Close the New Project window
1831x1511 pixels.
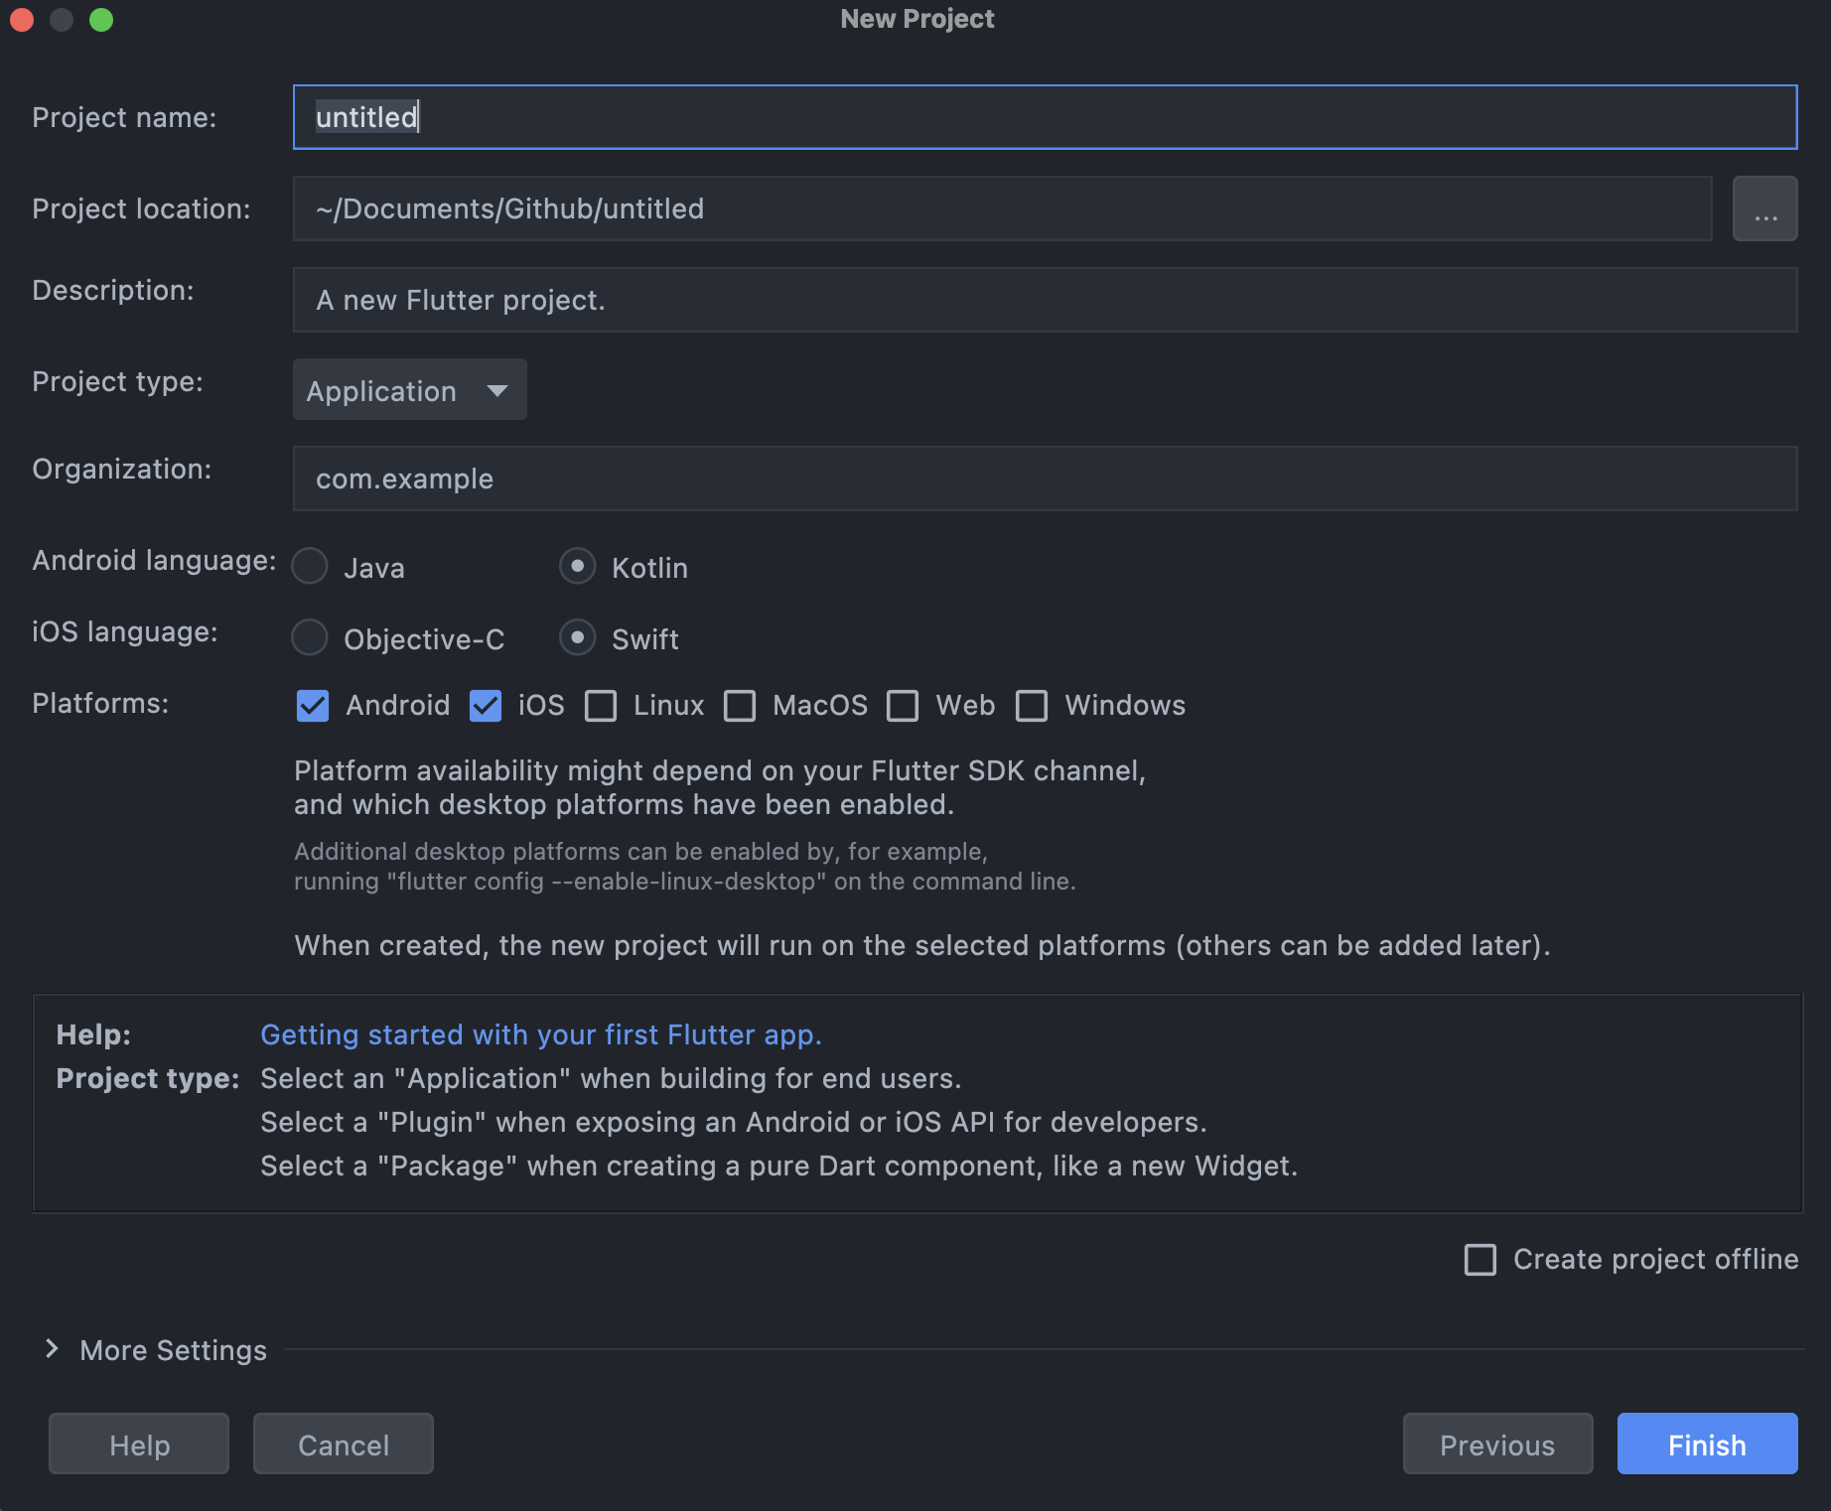(22, 19)
